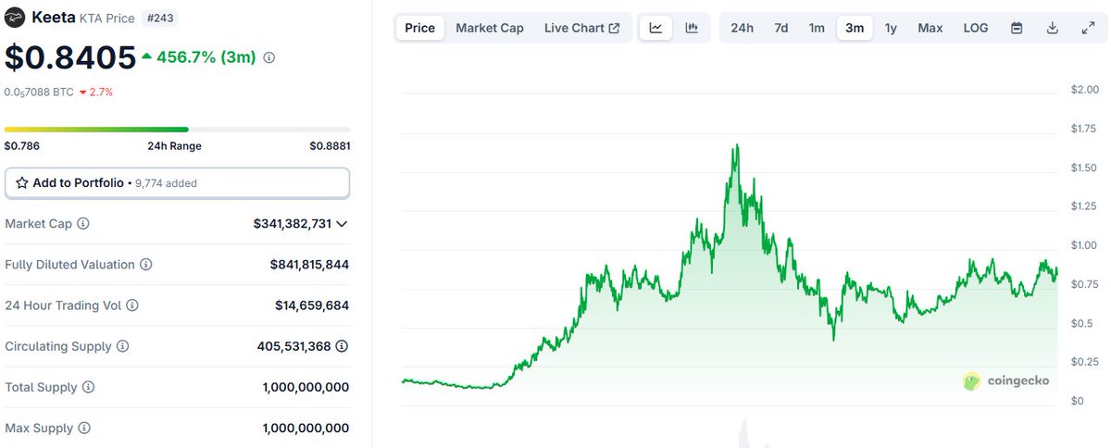
Task: Click the 24h Range progress bar
Action: [178, 130]
